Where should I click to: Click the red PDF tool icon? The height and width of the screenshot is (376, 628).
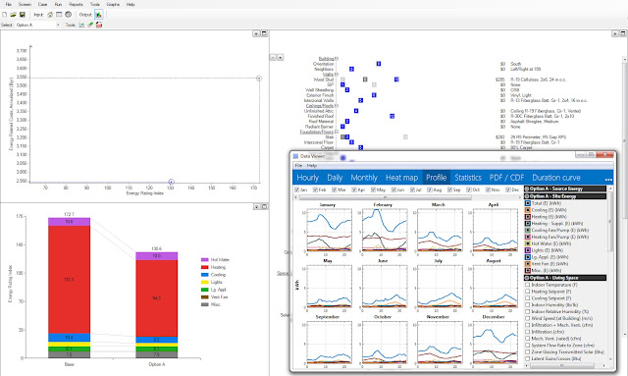(x=99, y=25)
